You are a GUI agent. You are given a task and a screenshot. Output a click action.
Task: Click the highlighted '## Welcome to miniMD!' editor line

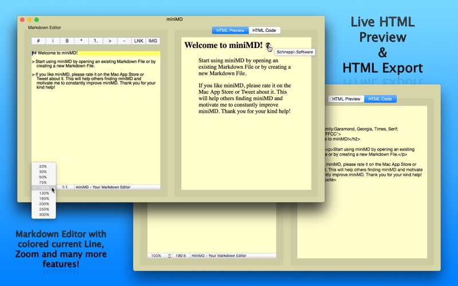tap(96, 53)
